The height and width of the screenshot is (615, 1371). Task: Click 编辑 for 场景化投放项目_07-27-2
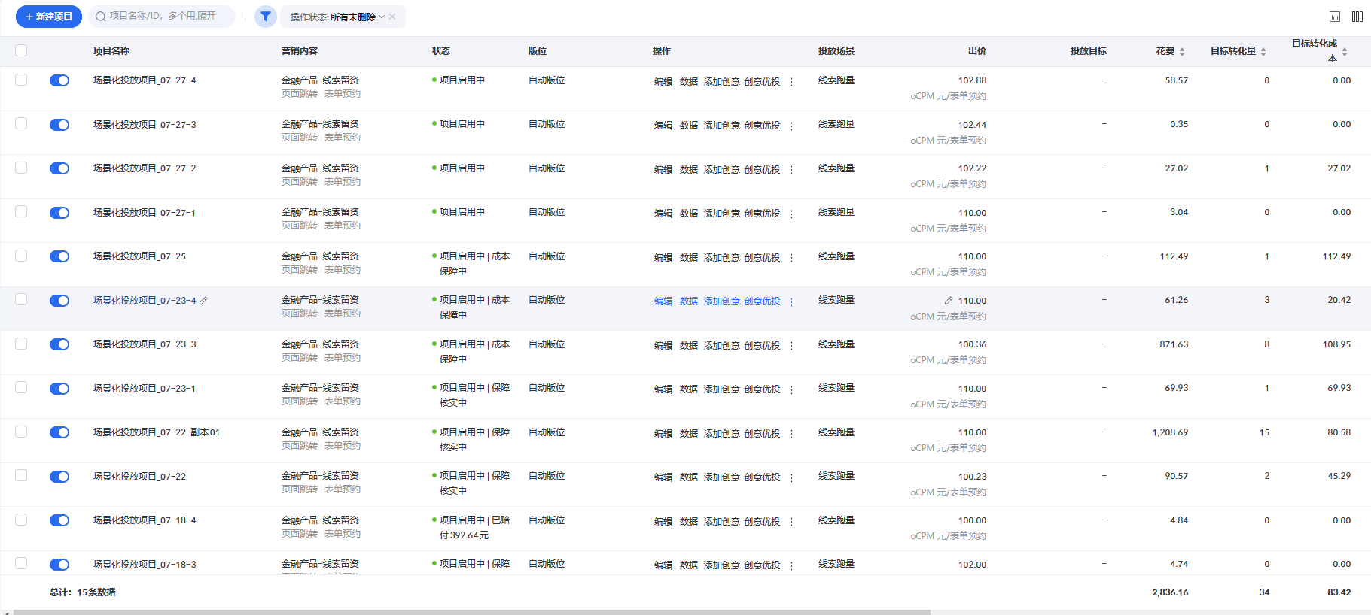[663, 170]
